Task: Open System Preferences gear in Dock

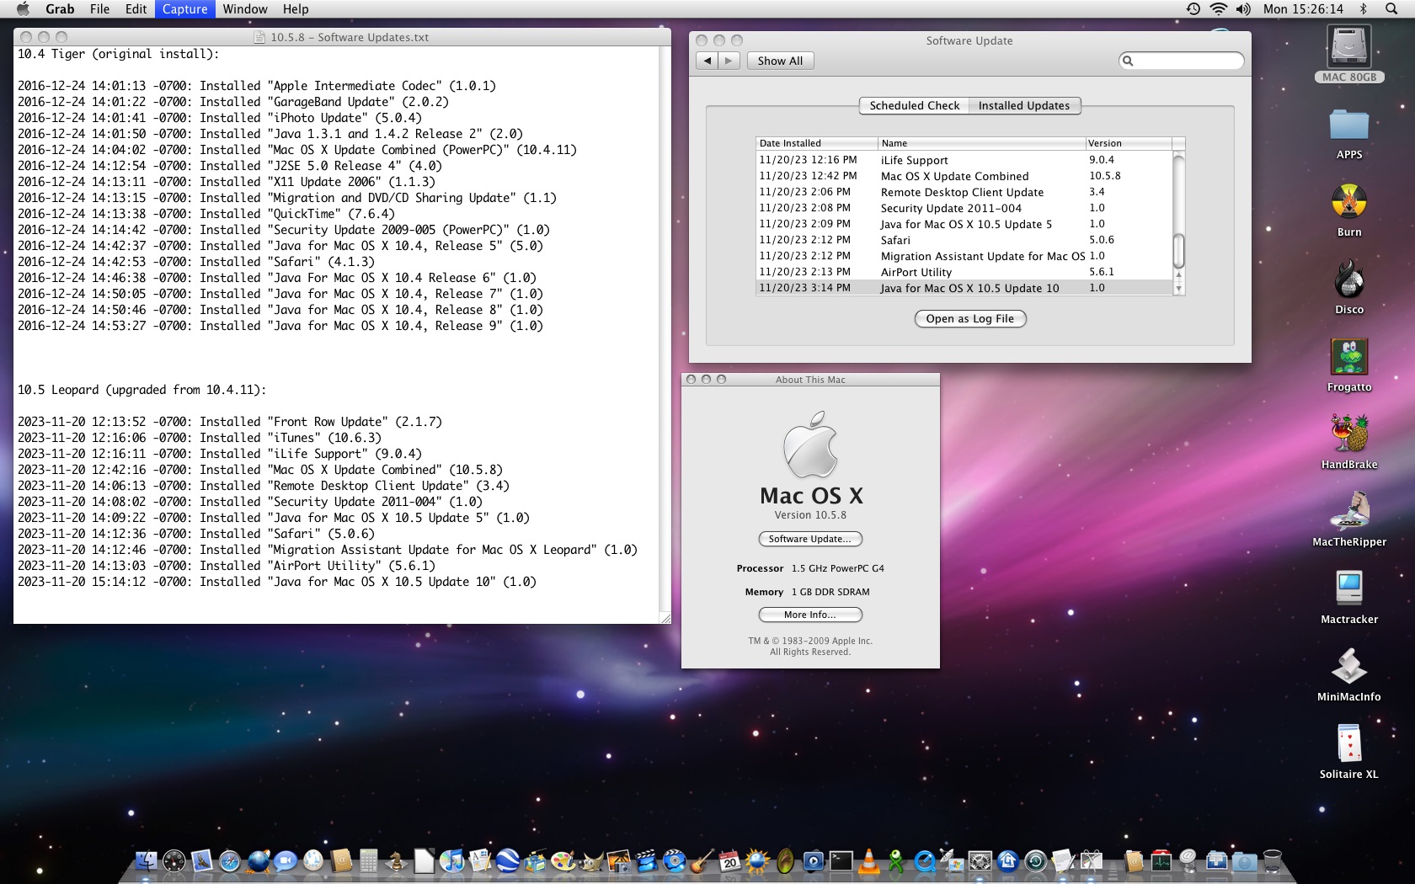Action: tap(980, 861)
